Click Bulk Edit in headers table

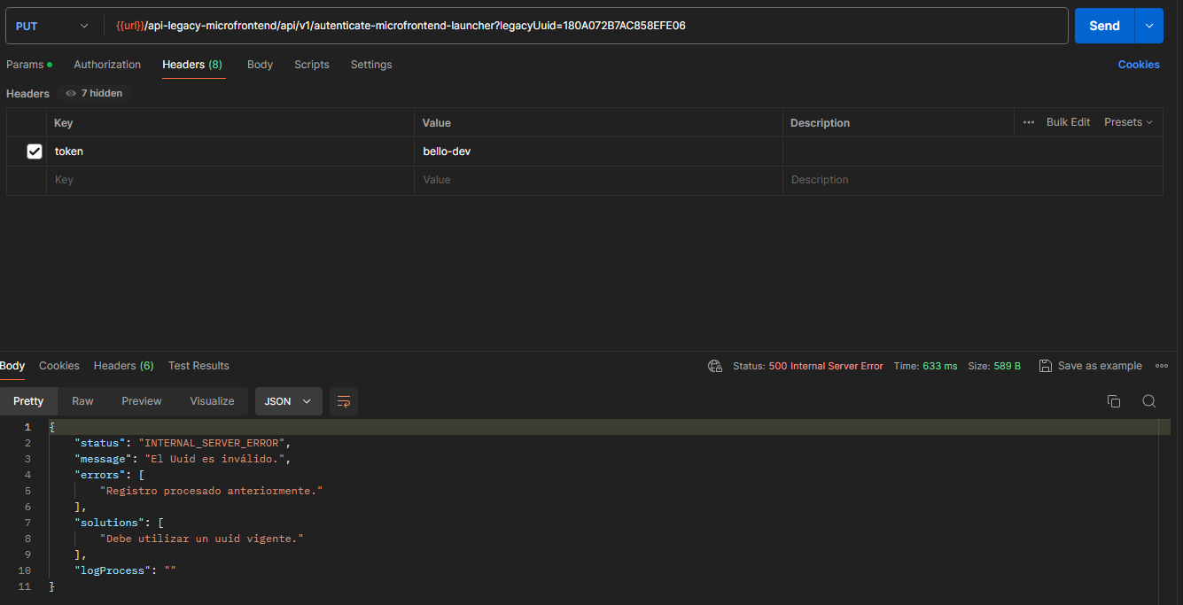[1068, 122]
